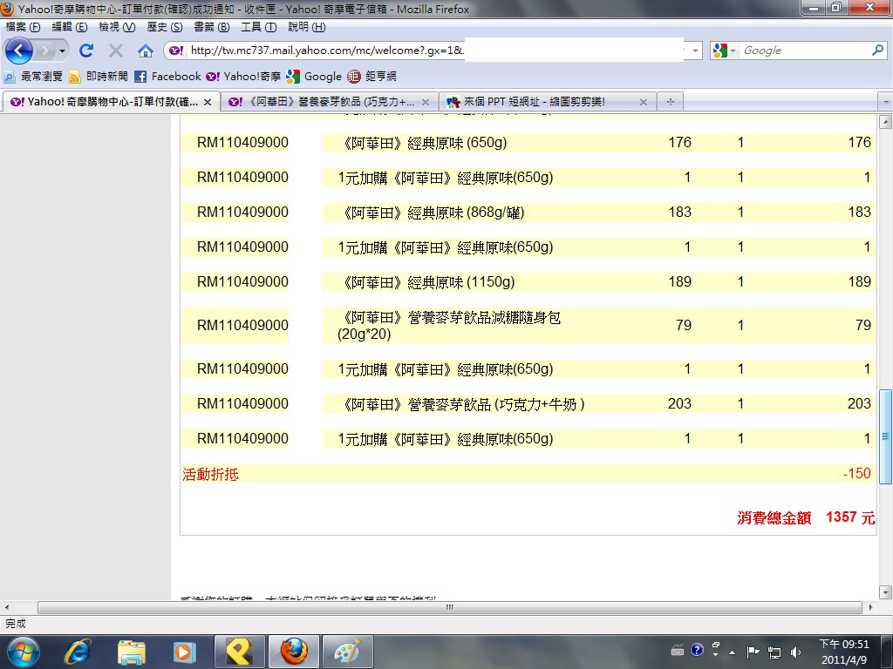This screenshot has width=893, height=669.
Task: Click the blue help icon in system tray
Action: point(697,650)
